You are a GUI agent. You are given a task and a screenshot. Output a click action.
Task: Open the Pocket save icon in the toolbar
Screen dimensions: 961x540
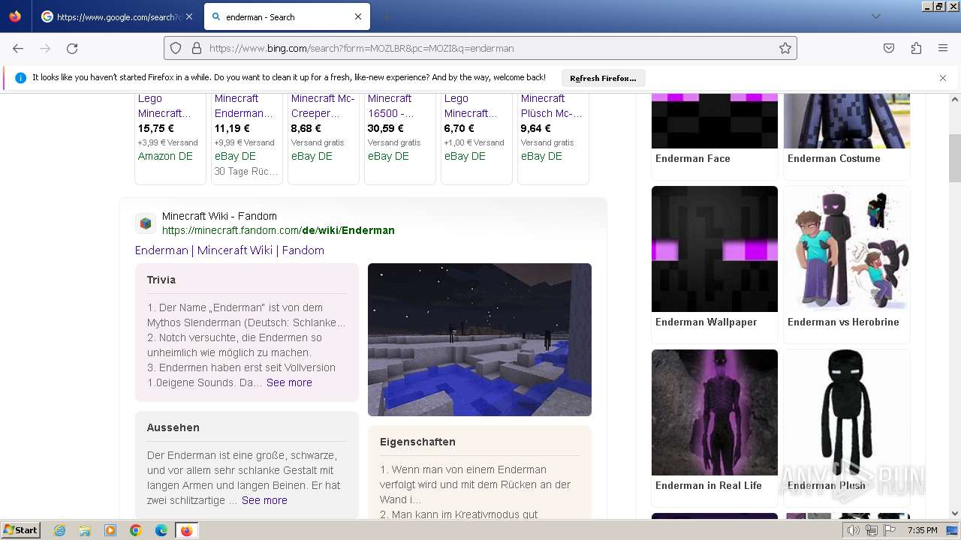click(x=889, y=48)
